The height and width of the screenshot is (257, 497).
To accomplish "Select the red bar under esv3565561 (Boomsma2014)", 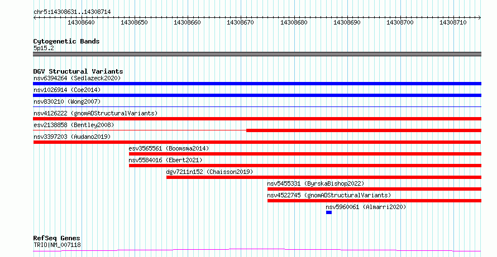I will (x=305, y=154).
